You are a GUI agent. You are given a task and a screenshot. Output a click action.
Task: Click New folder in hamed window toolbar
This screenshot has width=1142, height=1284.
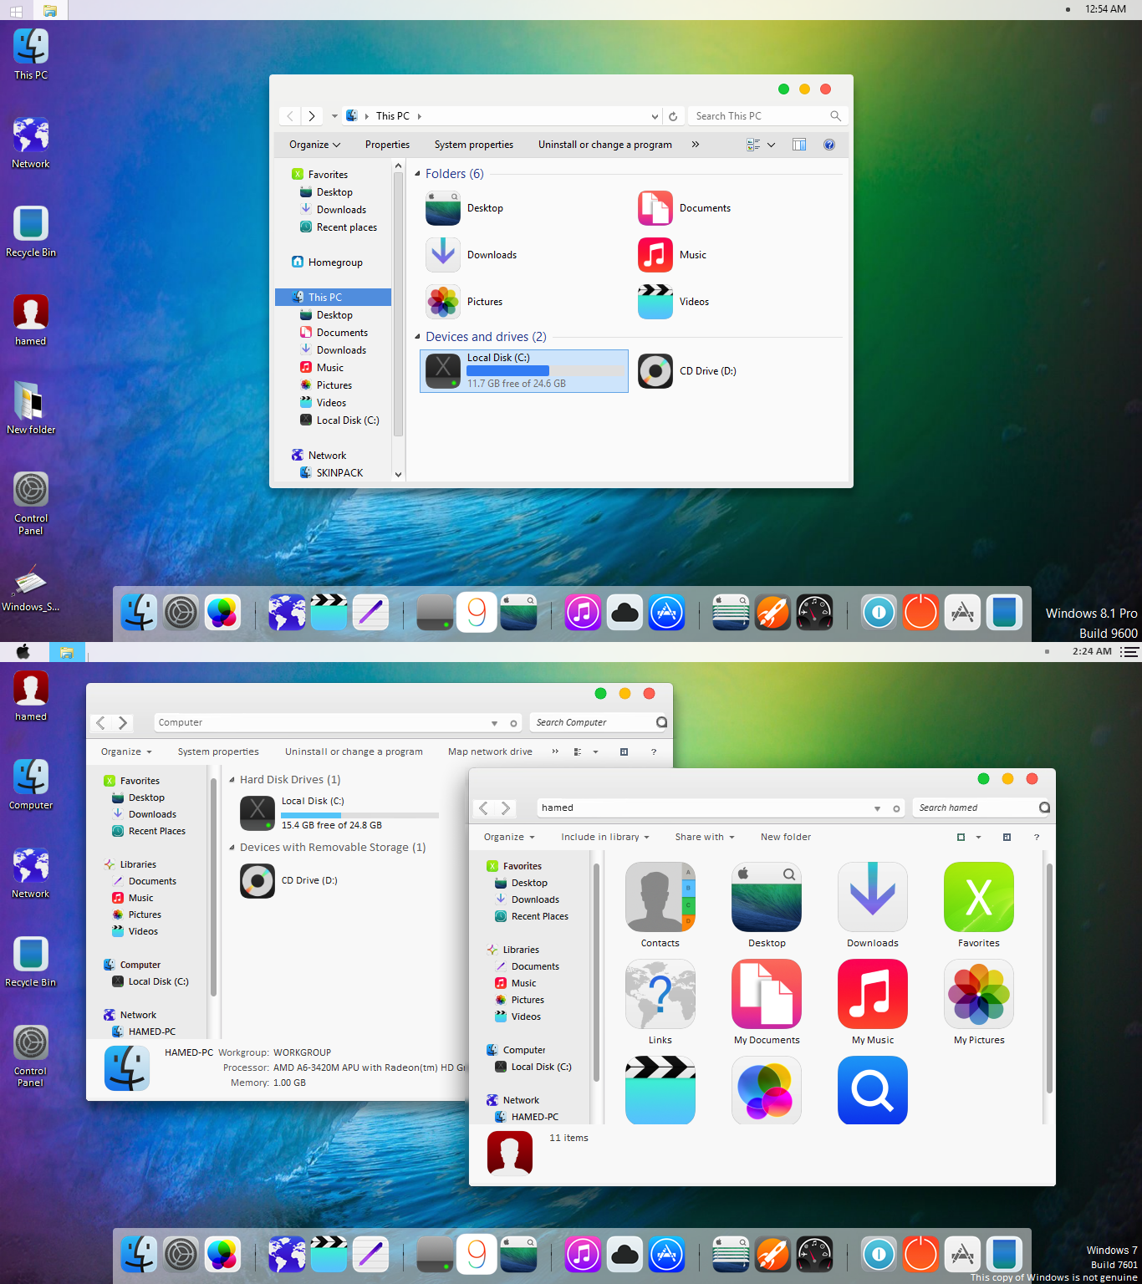coord(786,837)
